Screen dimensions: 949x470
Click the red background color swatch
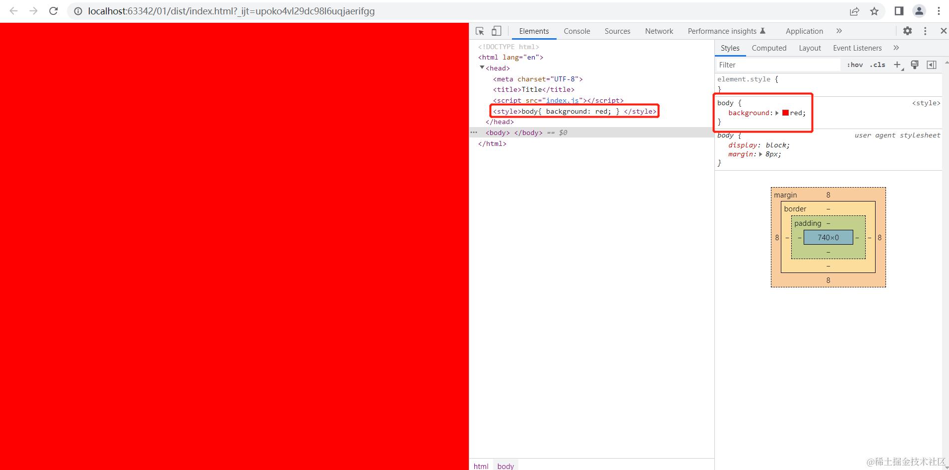(x=785, y=113)
